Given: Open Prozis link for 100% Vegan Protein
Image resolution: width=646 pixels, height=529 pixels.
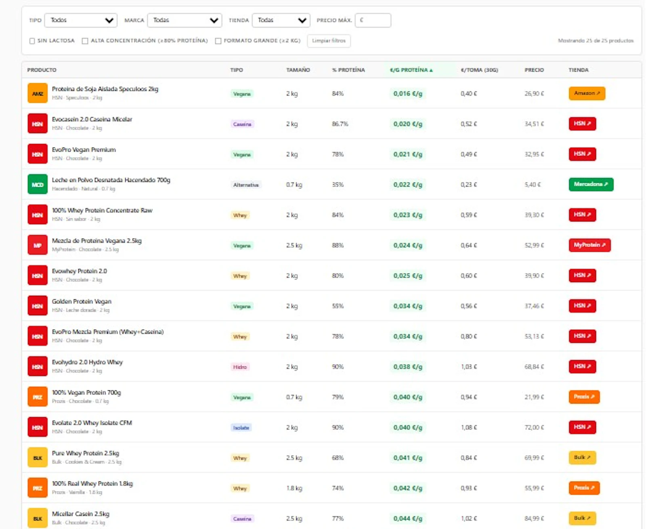Looking at the screenshot, I should coord(584,397).
